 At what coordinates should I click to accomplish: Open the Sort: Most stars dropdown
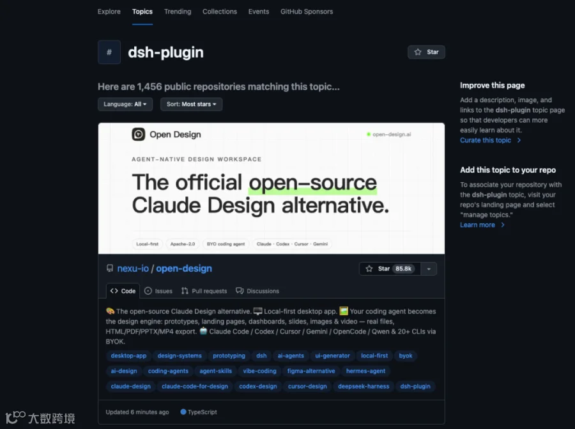tap(191, 104)
